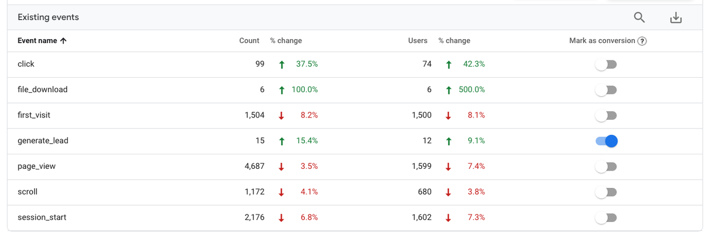Open help icon beside Mark as conversion
Viewport: 716px width, 236px height.
[x=642, y=41]
